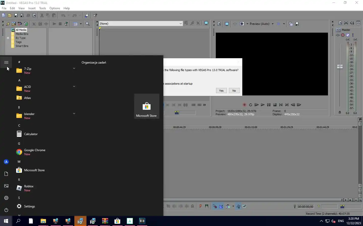
Task: Open the Views dropdown arrow in Project Media
Action: (81, 24)
